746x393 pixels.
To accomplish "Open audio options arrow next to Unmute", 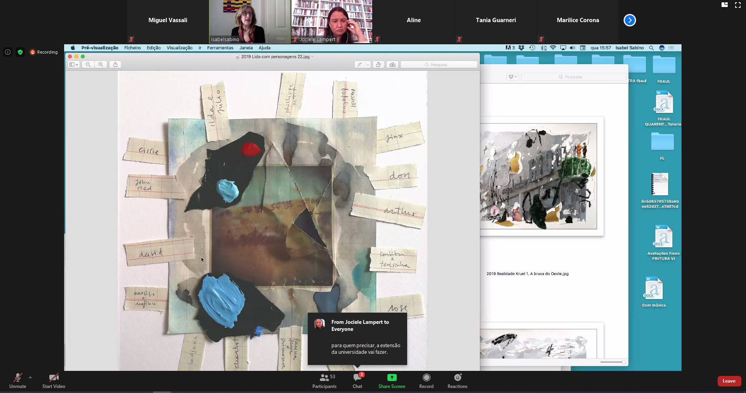I will tap(30, 377).
